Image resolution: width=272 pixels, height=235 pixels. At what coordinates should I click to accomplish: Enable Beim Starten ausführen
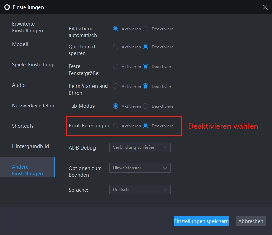pyautogui.click(x=116, y=86)
